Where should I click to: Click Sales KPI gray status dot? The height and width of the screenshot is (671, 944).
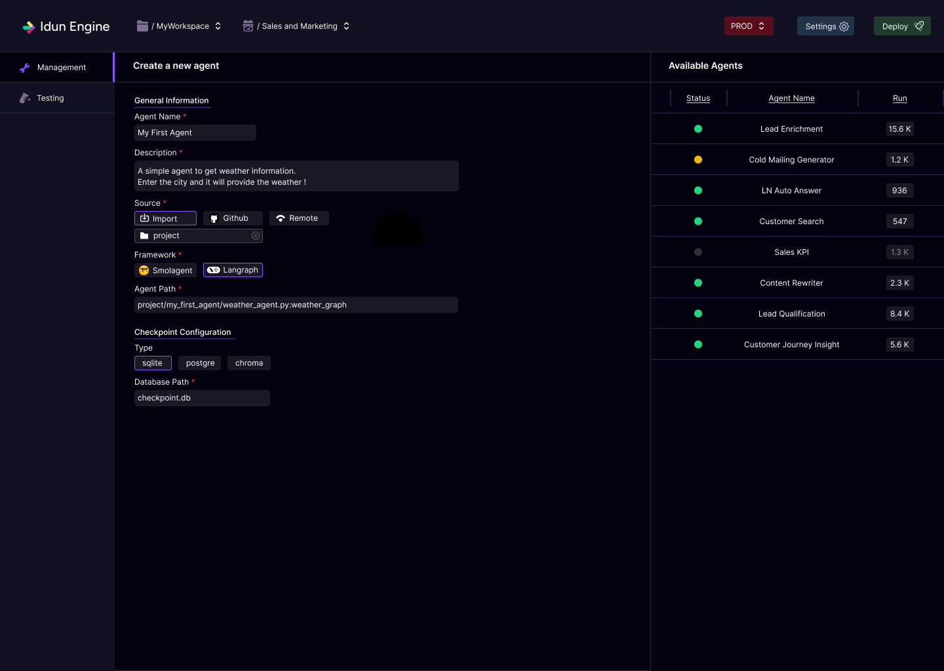[698, 252]
